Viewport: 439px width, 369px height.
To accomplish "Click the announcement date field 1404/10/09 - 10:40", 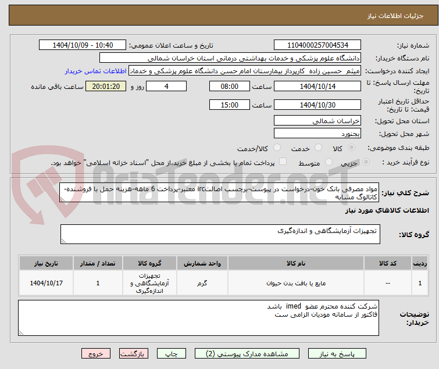I will [x=83, y=45].
